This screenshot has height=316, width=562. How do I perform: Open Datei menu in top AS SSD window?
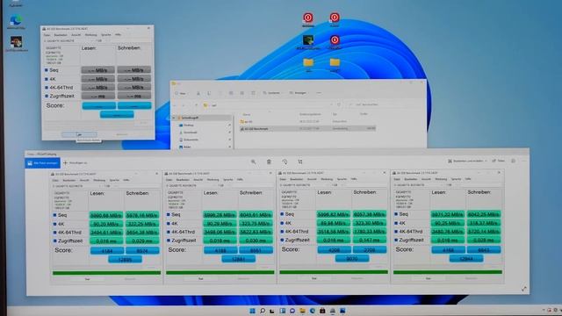pyautogui.click(x=47, y=35)
